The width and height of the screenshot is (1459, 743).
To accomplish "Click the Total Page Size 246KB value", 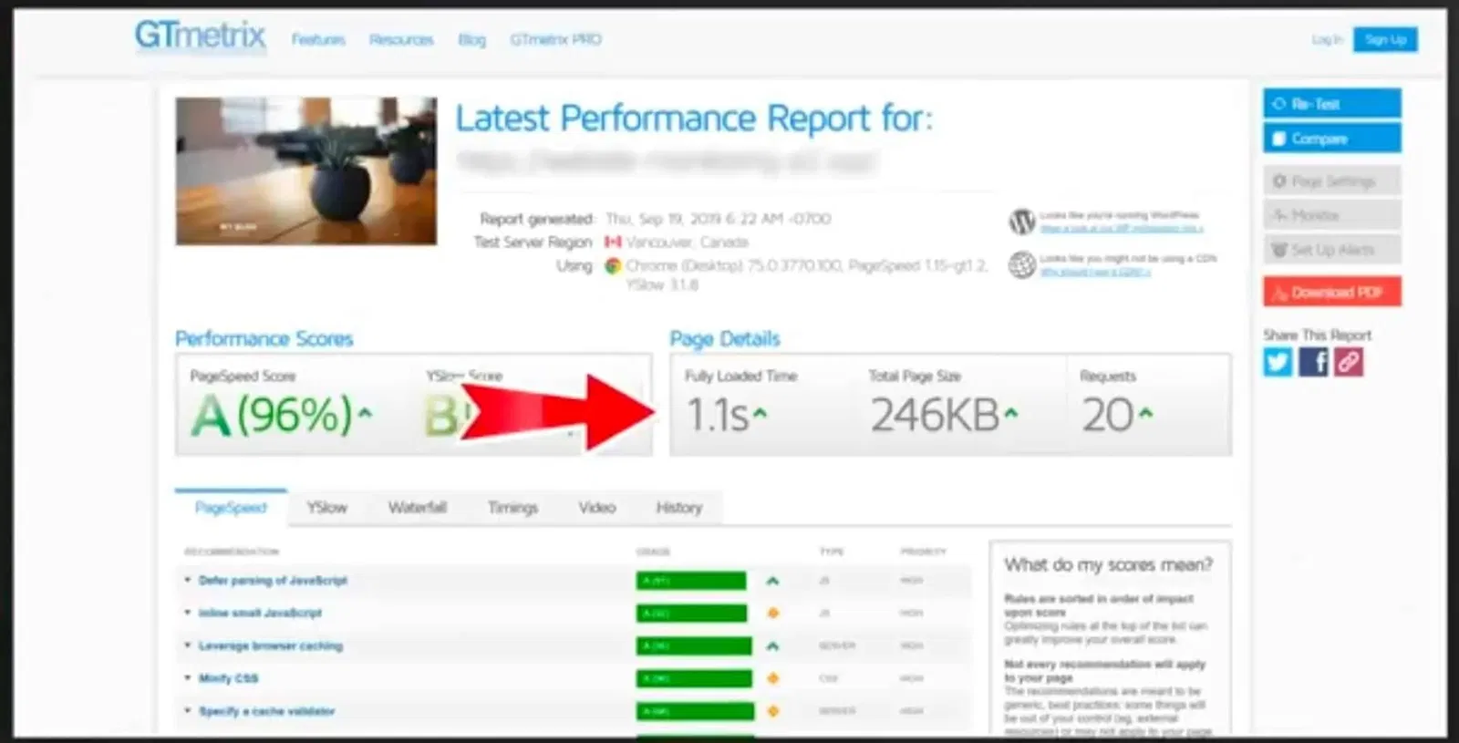I will tap(935, 416).
